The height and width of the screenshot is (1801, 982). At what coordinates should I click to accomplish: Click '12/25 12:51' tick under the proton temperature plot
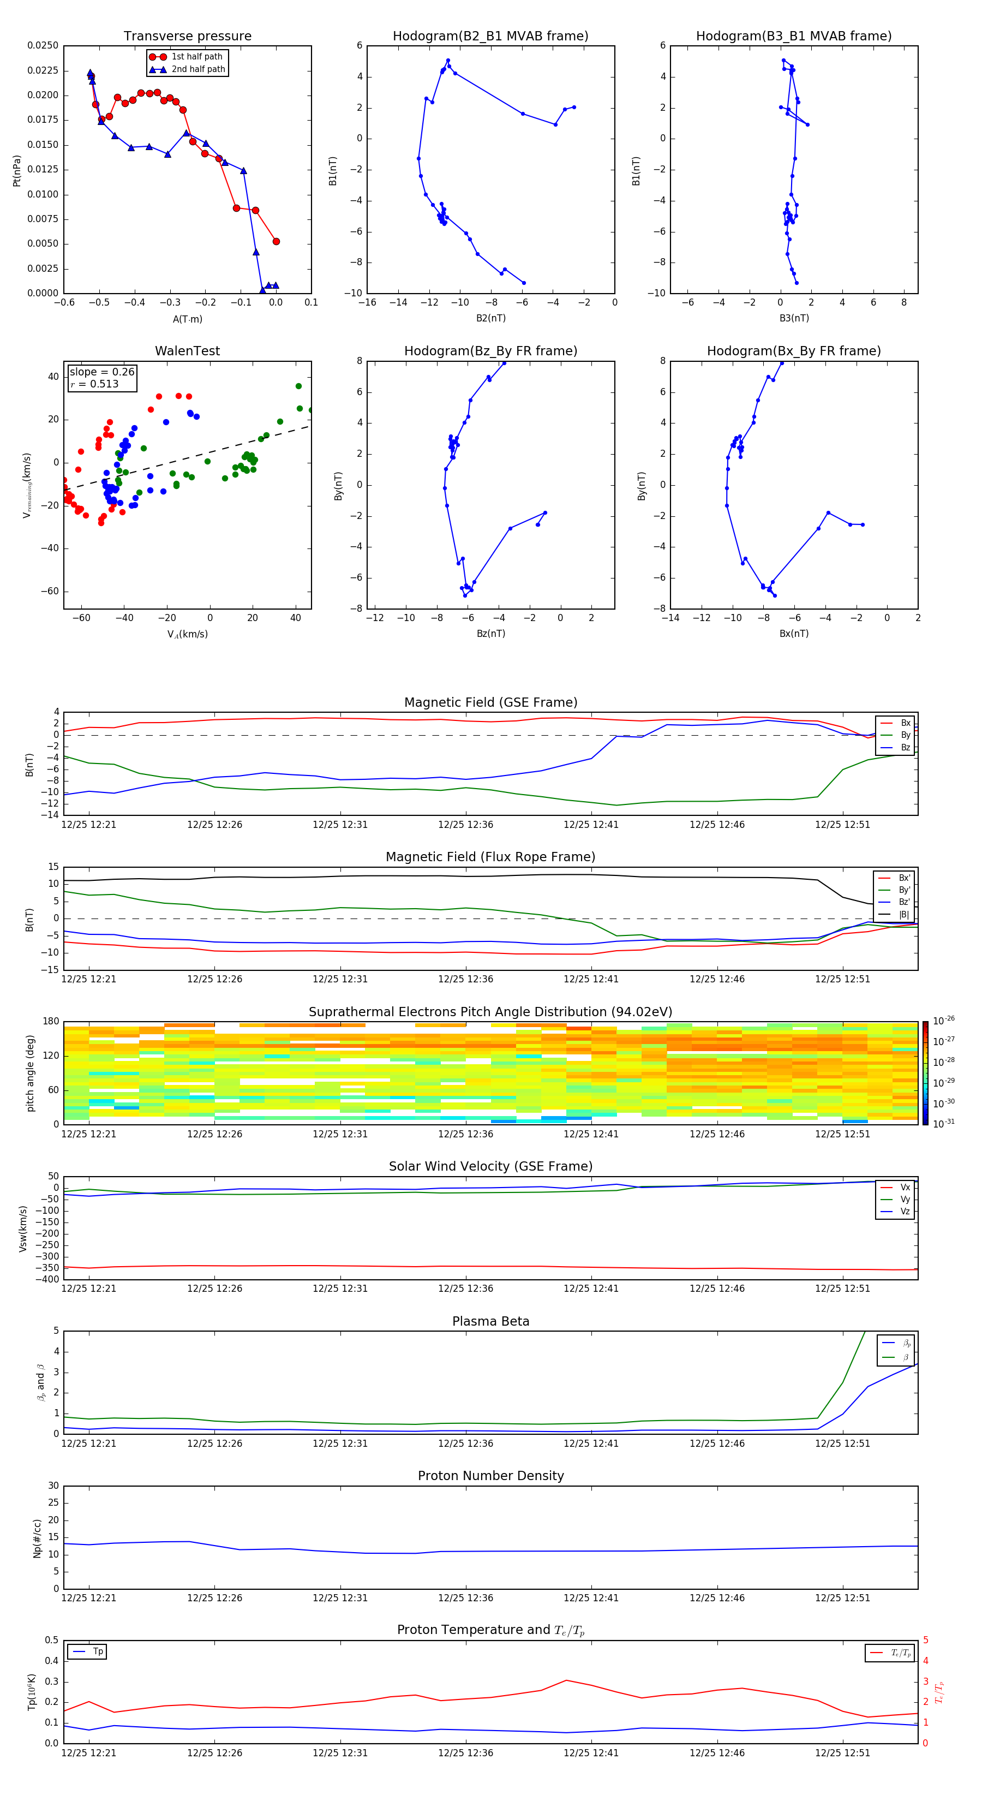coord(842,1753)
